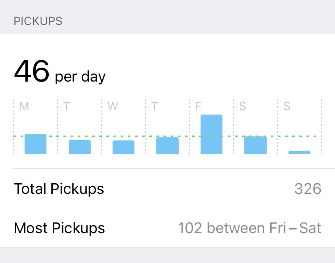Tap the tall Friday pickups bar
Screen dimensions: 335x263
[212, 134]
